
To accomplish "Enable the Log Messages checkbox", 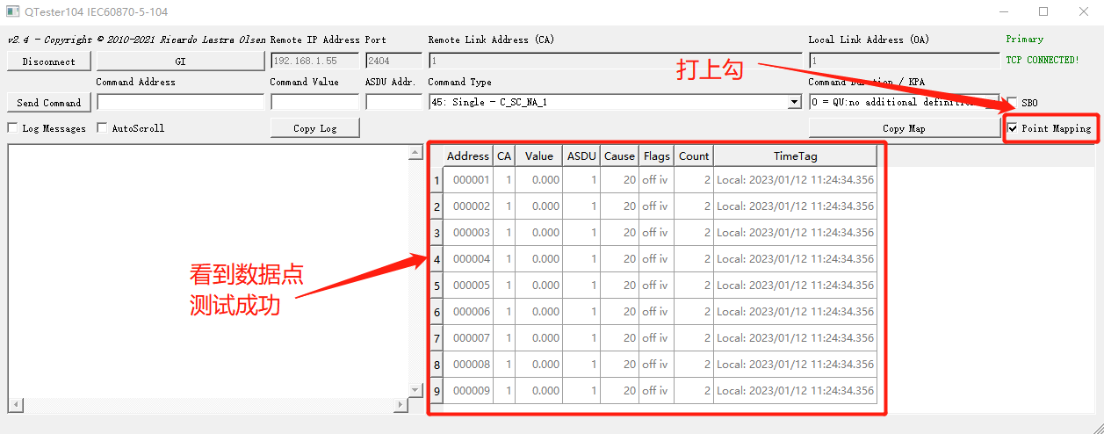I will (12, 128).
